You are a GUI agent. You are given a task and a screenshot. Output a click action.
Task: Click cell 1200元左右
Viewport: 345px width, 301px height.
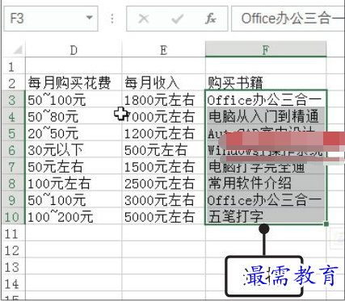click(x=163, y=133)
